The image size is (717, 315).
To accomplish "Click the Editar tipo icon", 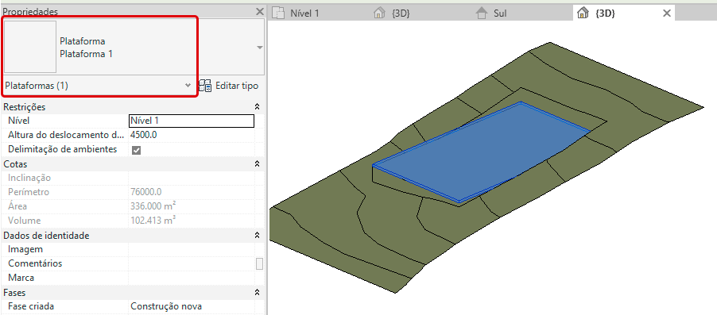I will (205, 86).
